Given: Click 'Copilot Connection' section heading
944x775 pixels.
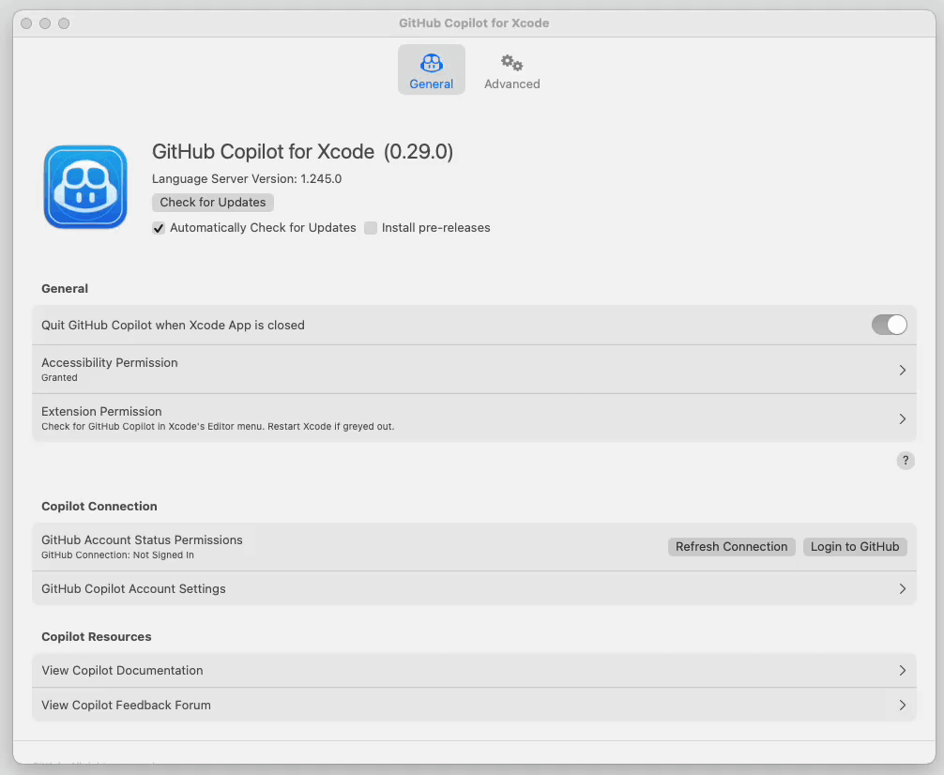Looking at the screenshot, I should coord(99,507).
